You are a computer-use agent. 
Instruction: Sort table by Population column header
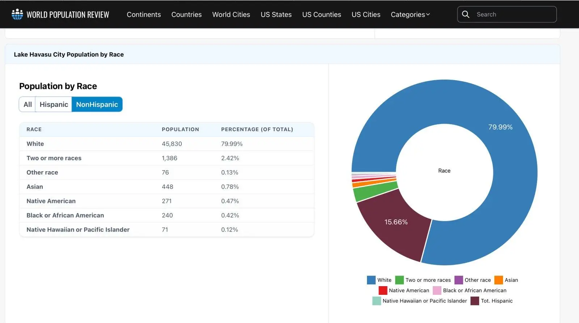pyautogui.click(x=180, y=129)
